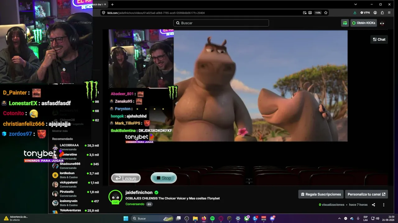This screenshot has height=223, width=398.
Task: Click Personaliza tu canal button
Action: [367, 194]
